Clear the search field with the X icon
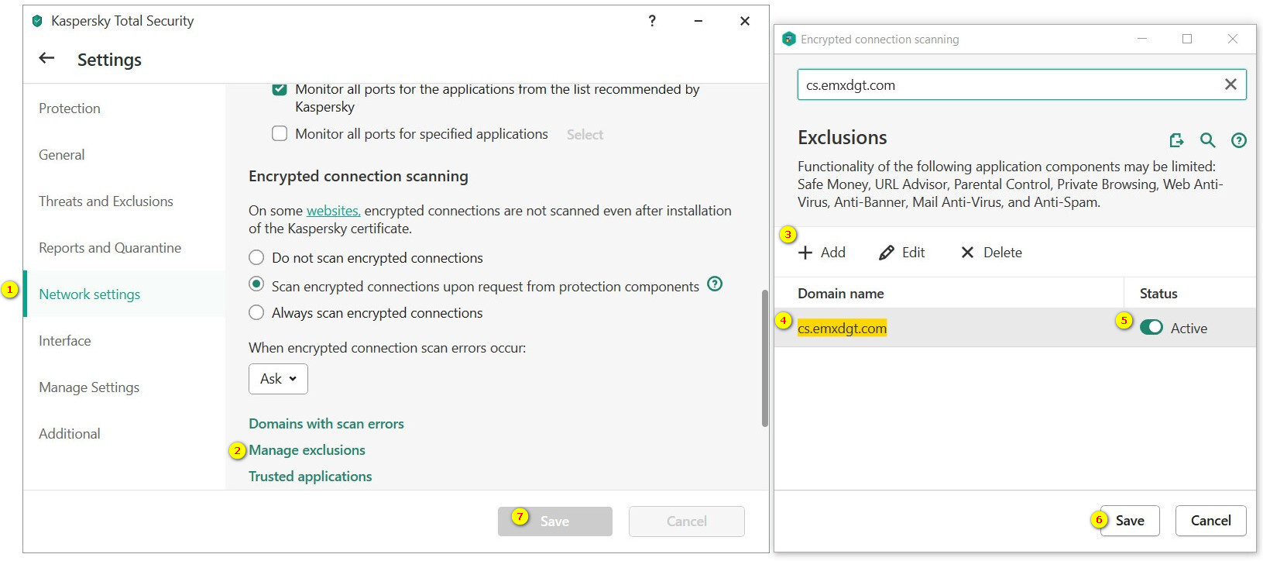The image size is (1263, 561). 1230,84
